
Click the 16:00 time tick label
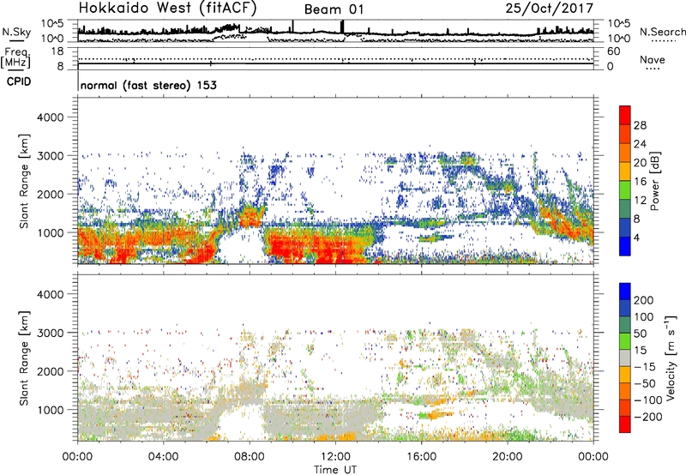click(421, 457)
